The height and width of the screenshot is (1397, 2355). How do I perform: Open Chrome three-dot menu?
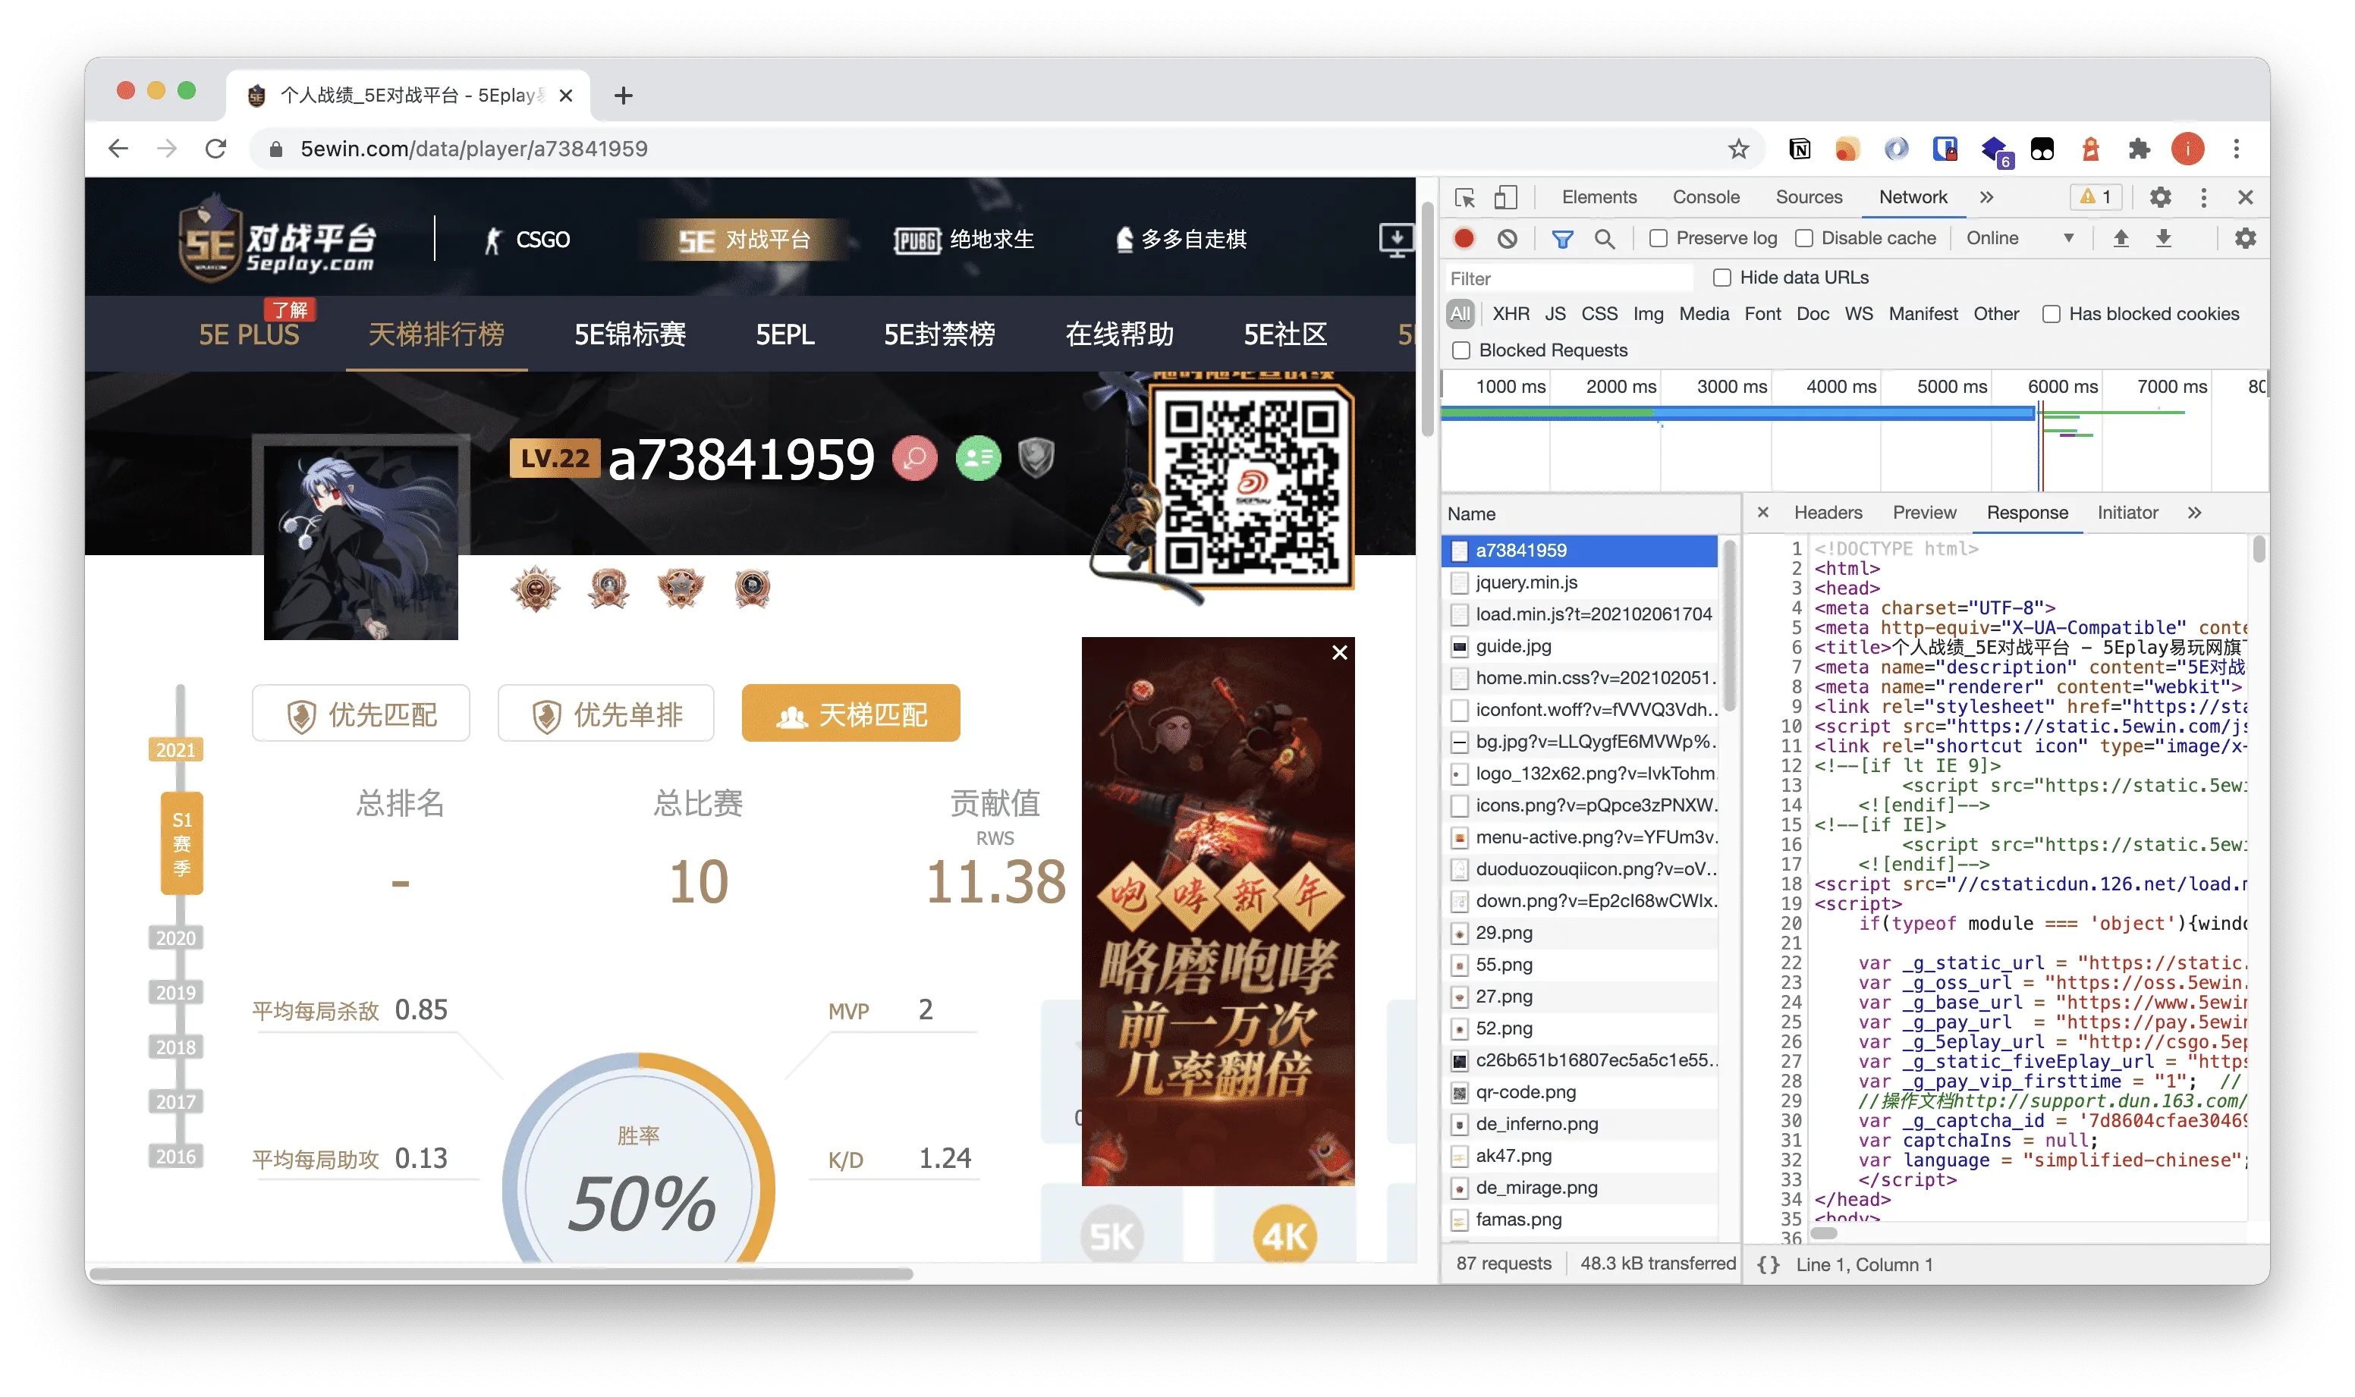click(2235, 149)
